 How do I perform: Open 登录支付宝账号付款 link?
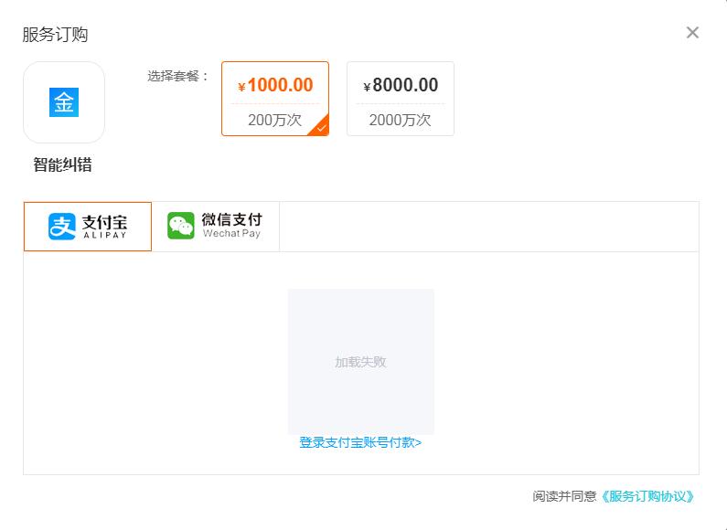click(x=360, y=442)
